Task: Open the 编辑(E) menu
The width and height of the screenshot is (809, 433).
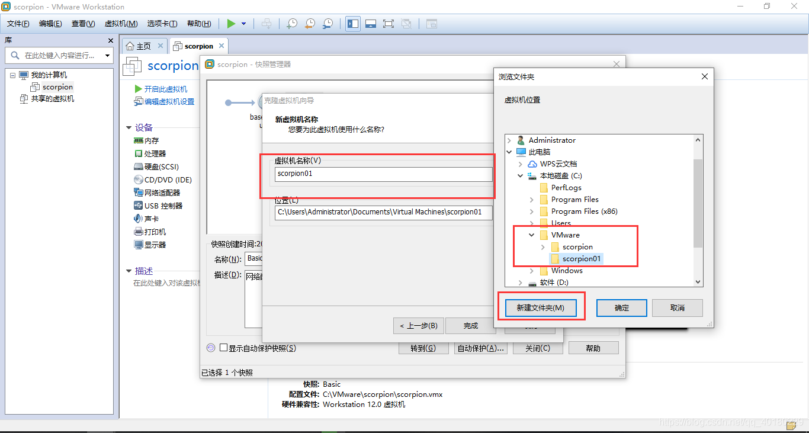Action: 50,24
